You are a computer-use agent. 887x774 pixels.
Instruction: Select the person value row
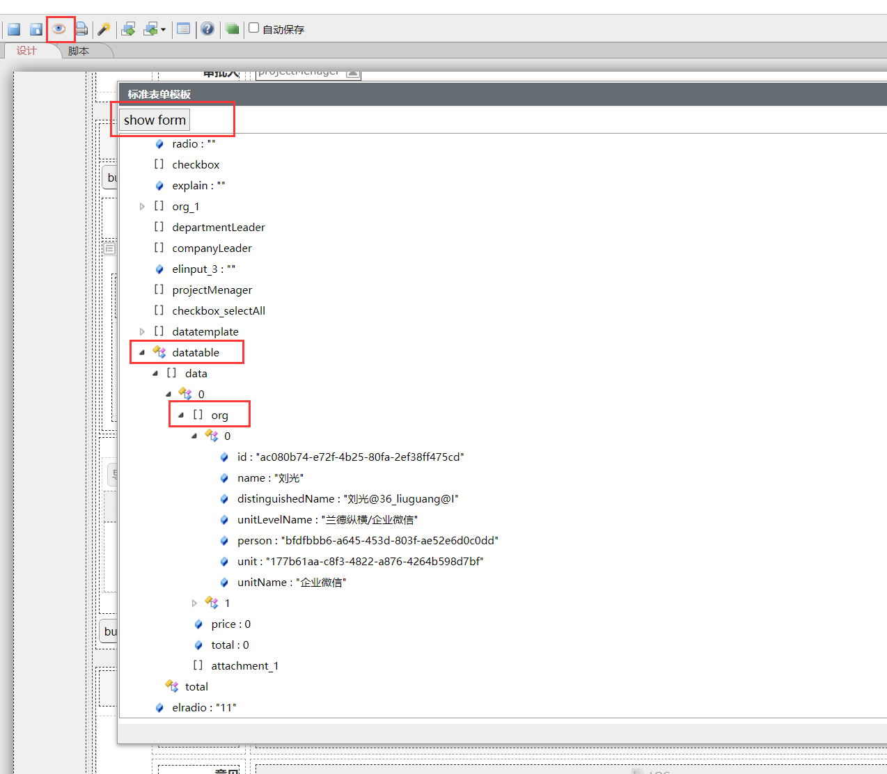coord(368,541)
